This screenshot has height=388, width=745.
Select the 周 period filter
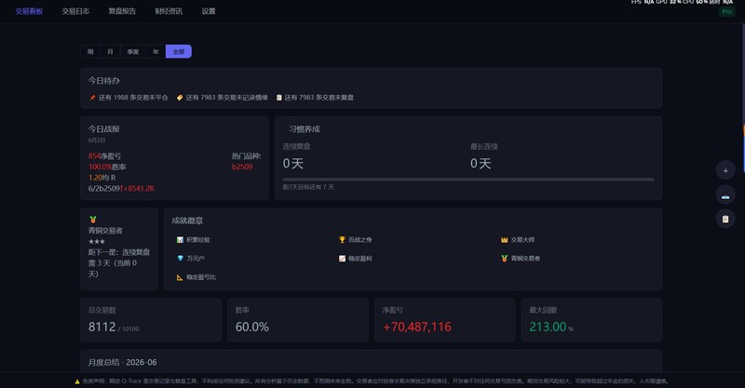(90, 51)
